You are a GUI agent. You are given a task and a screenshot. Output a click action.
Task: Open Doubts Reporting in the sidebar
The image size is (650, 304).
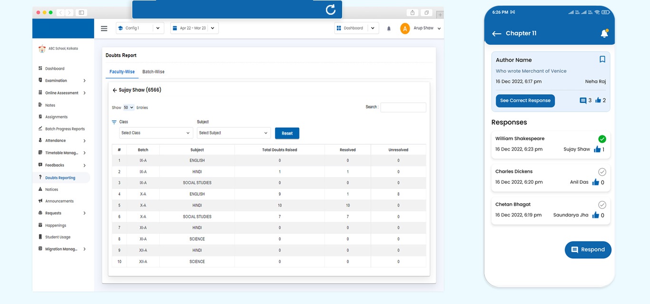point(60,178)
